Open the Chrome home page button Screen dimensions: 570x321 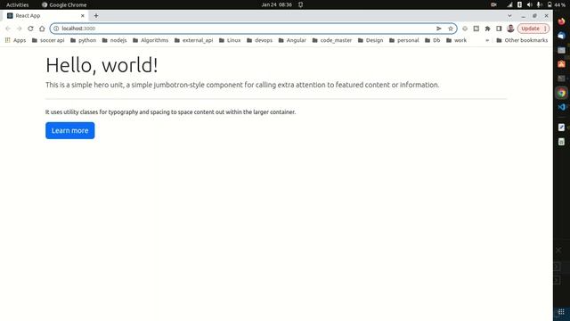[42, 29]
